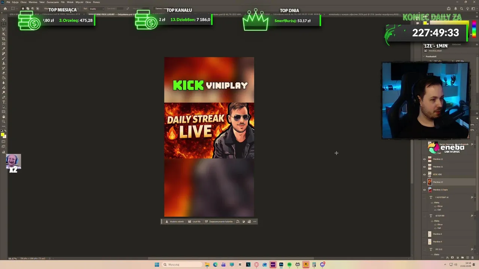Create a new layer group folder

pyautogui.click(x=462, y=257)
